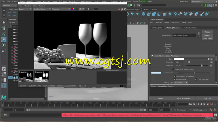Activate the Move tool in toolbox

click(4, 39)
